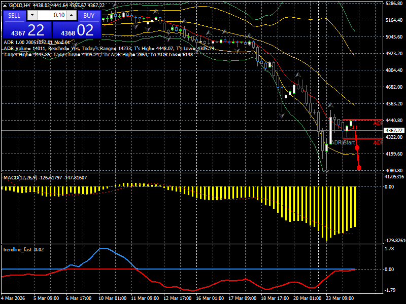
Task: Click the trendline scale value -1.79
Action: [390, 290]
